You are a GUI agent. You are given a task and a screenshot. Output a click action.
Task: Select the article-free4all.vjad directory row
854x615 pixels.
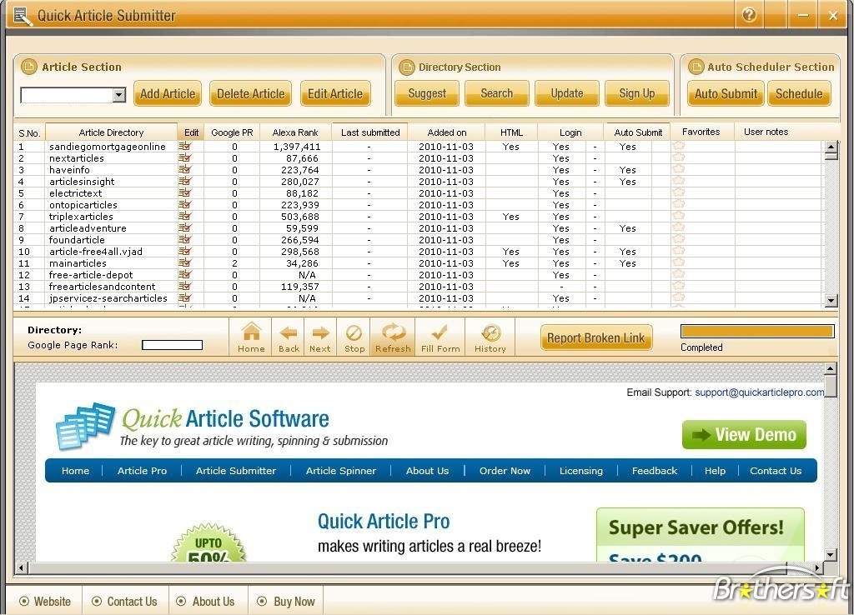(419, 252)
